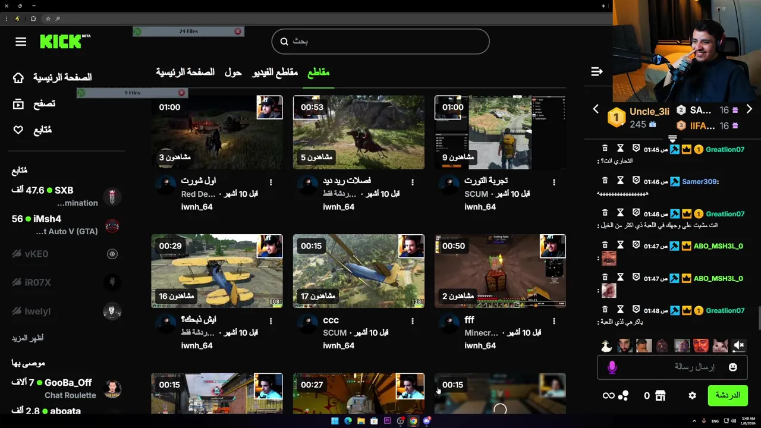Open options menu for clip ايش نبحك؟
The image size is (761, 428).
coord(271,321)
